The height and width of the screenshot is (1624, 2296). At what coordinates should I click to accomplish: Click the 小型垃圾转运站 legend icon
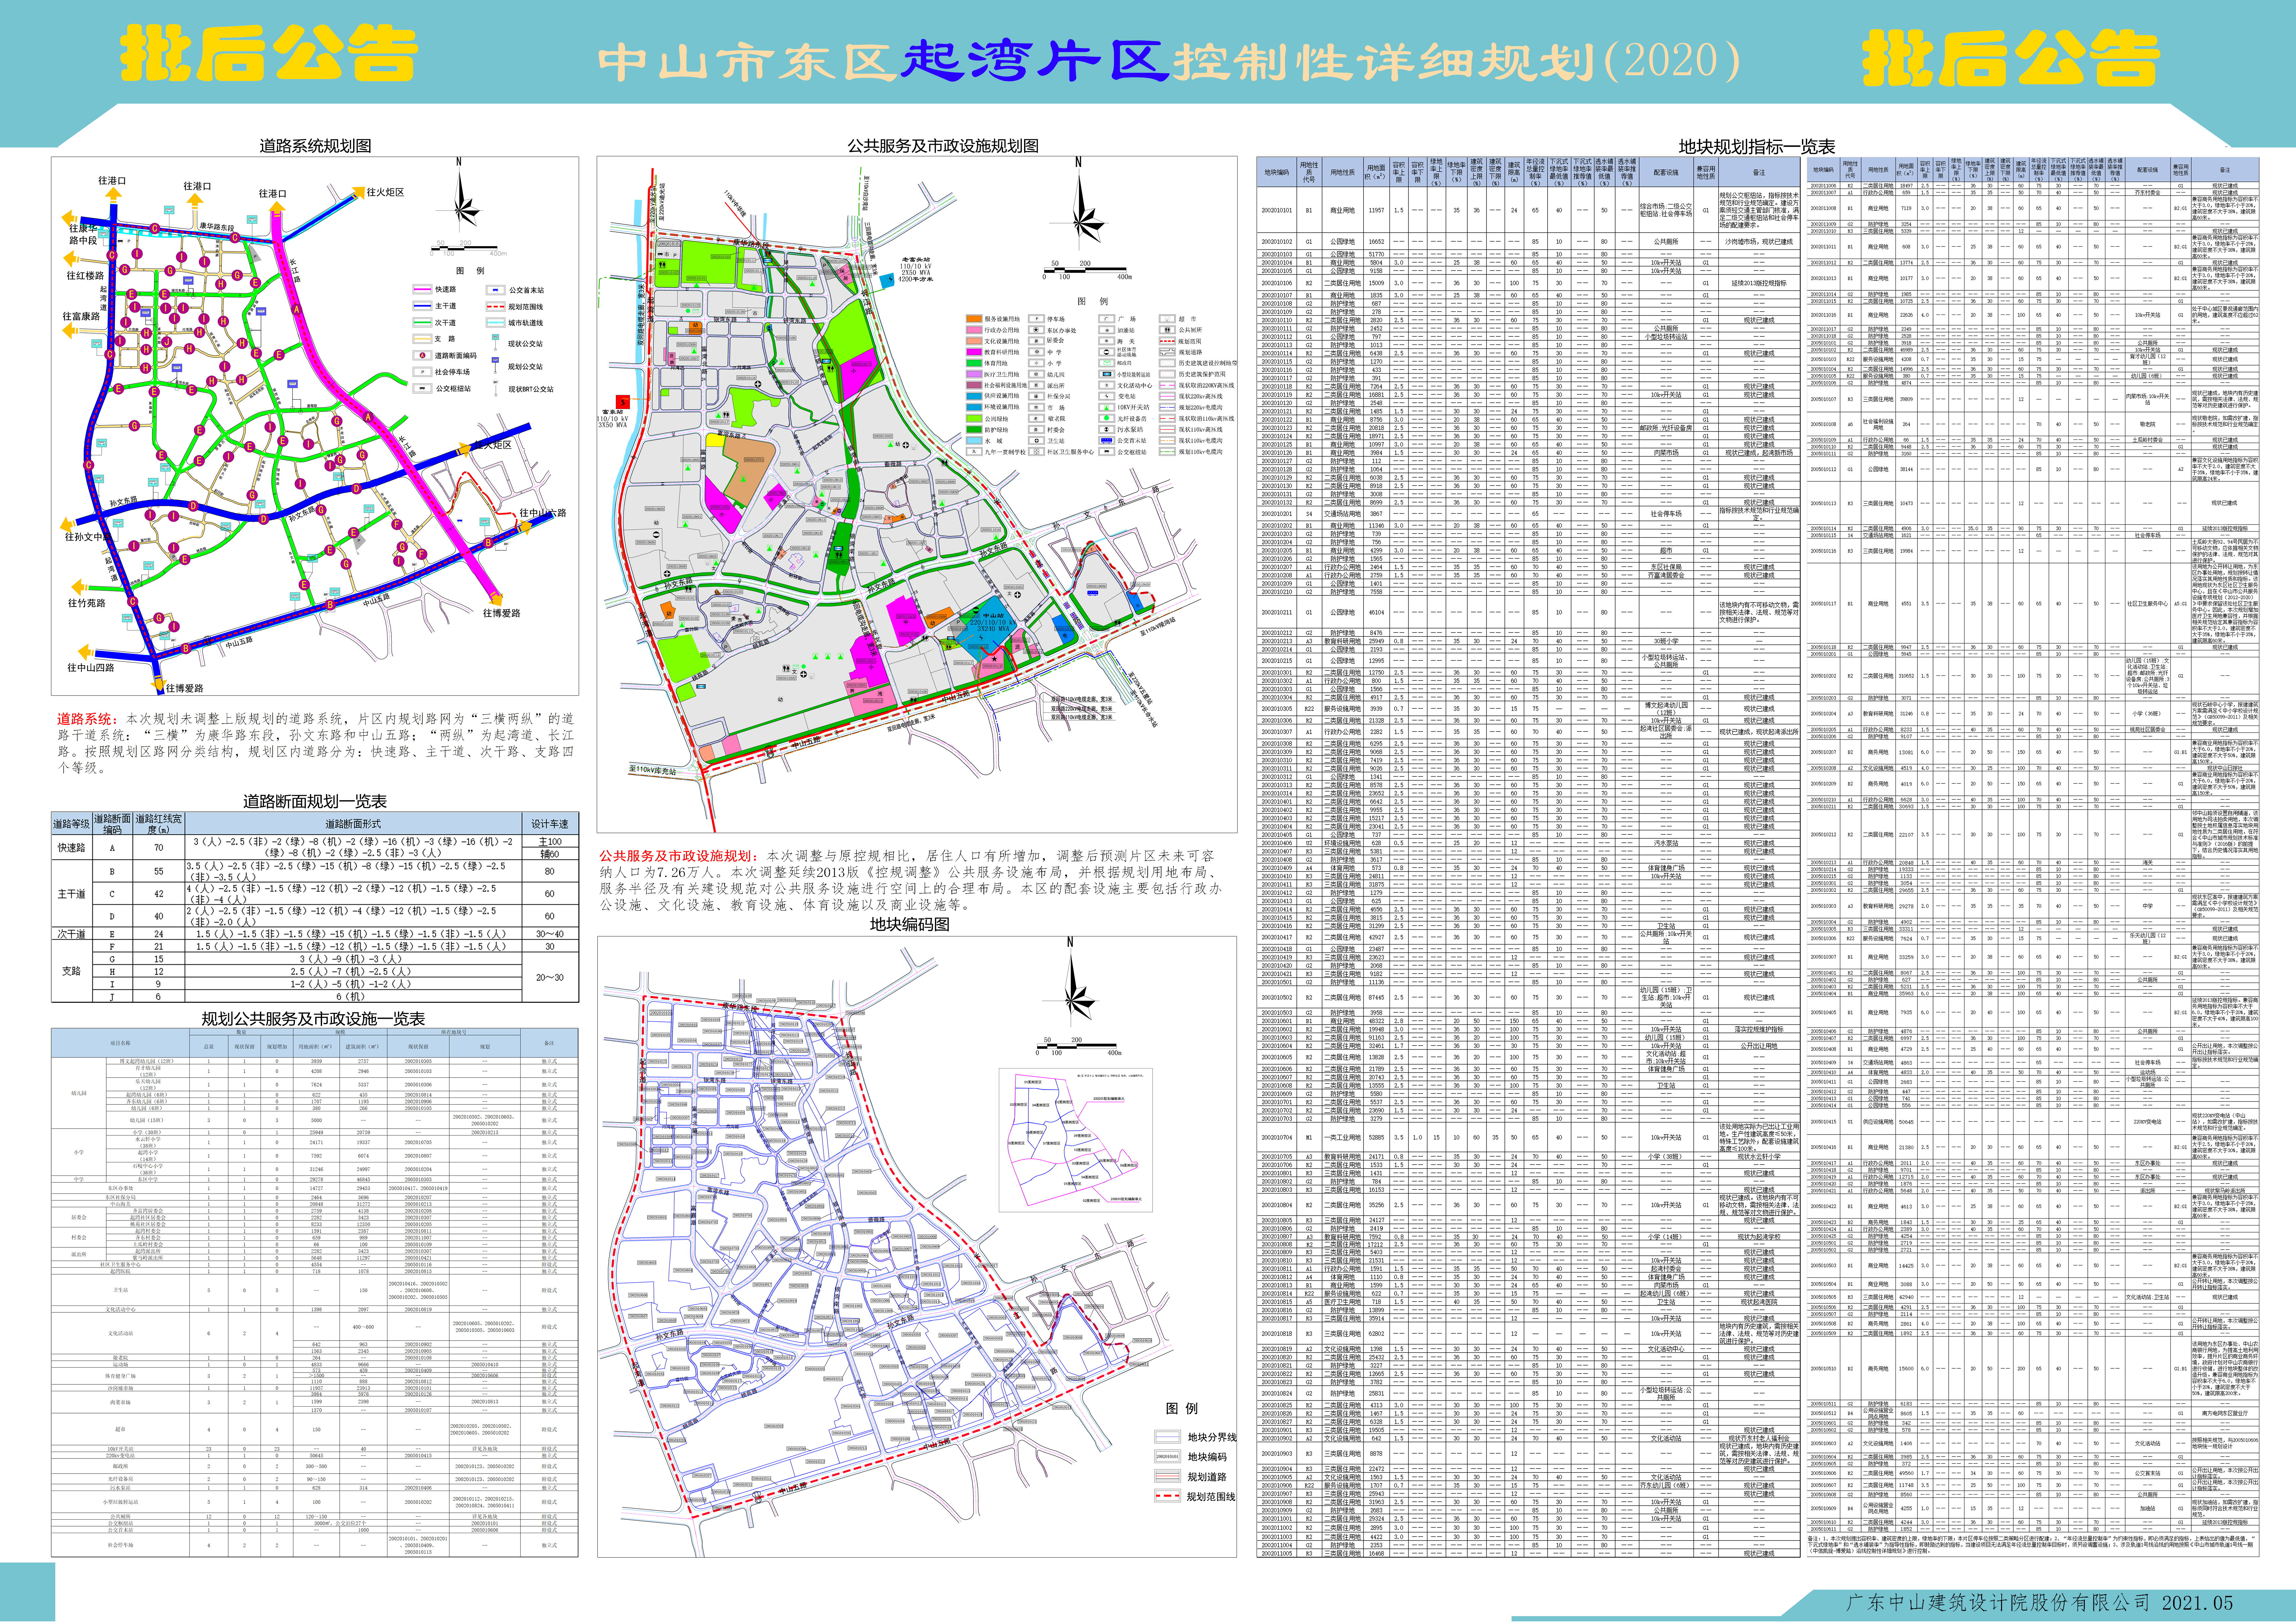click(1107, 374)
